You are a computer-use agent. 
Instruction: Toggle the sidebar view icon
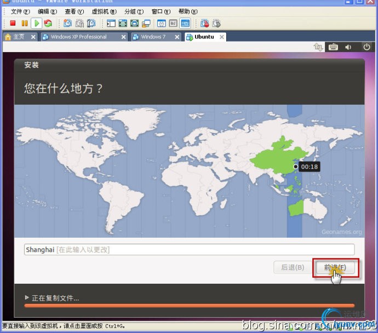tap(111, 24)
